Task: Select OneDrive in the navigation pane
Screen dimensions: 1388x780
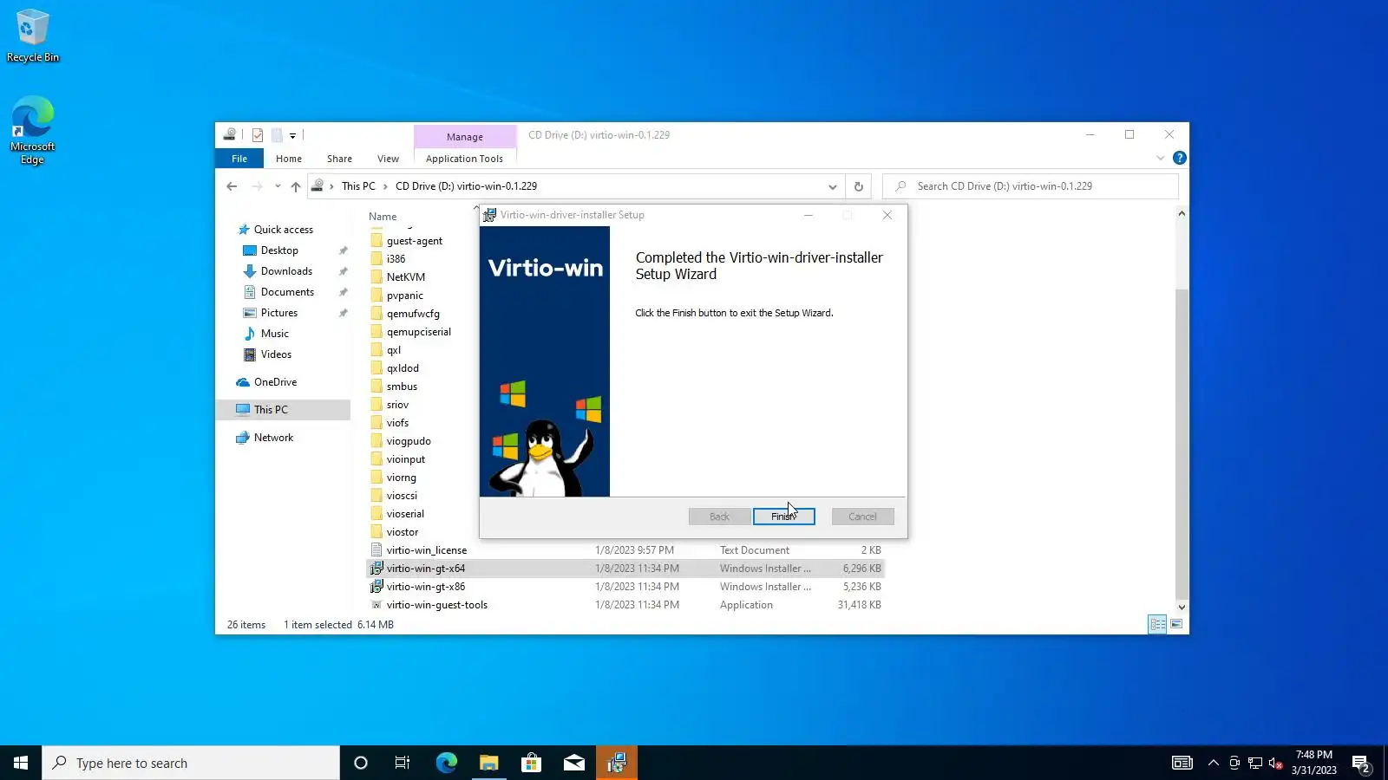Action: (275, 382)
